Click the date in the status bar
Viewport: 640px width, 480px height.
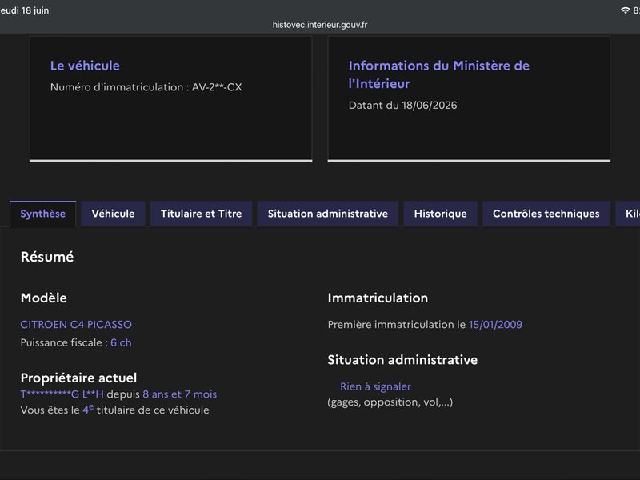25,10
